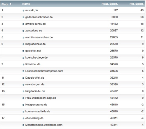
Task: Select the rank value 22805
Action: 114,37
